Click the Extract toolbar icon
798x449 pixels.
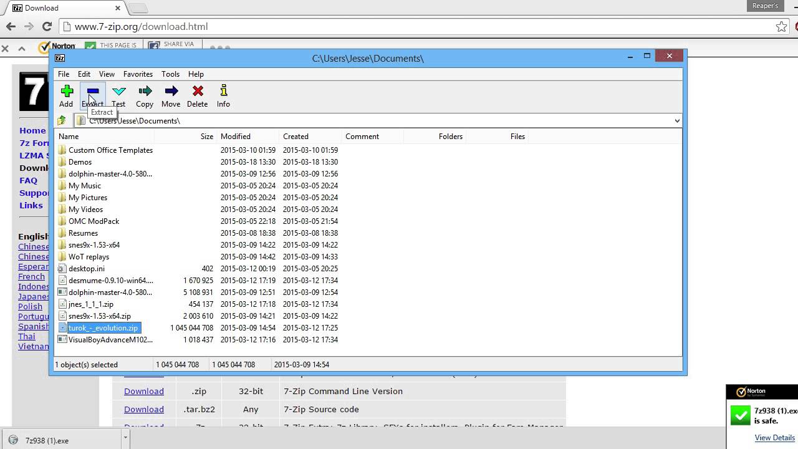[93, 91]
